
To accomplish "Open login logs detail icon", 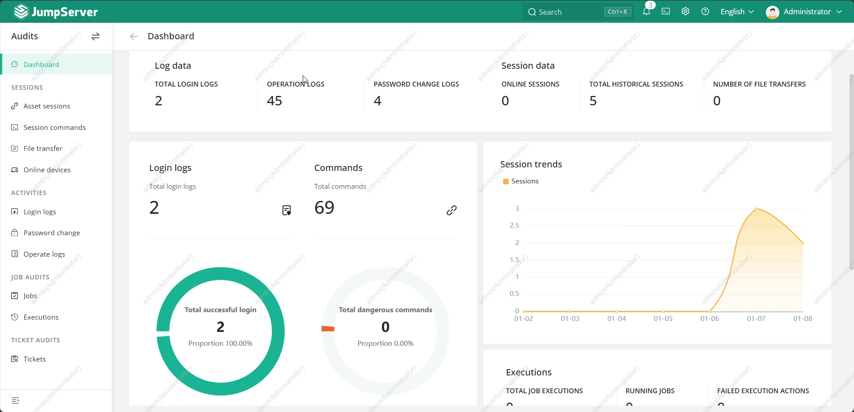I will (287, 210).
